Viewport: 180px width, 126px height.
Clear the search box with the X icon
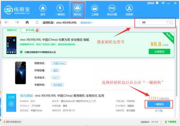point(167,22)
